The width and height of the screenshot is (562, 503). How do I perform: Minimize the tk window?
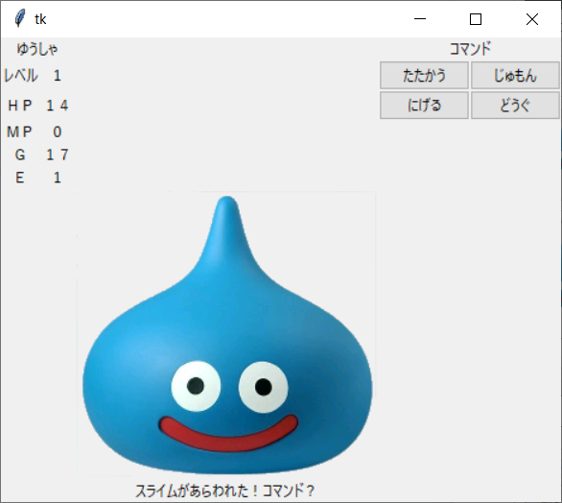(420, 18)
